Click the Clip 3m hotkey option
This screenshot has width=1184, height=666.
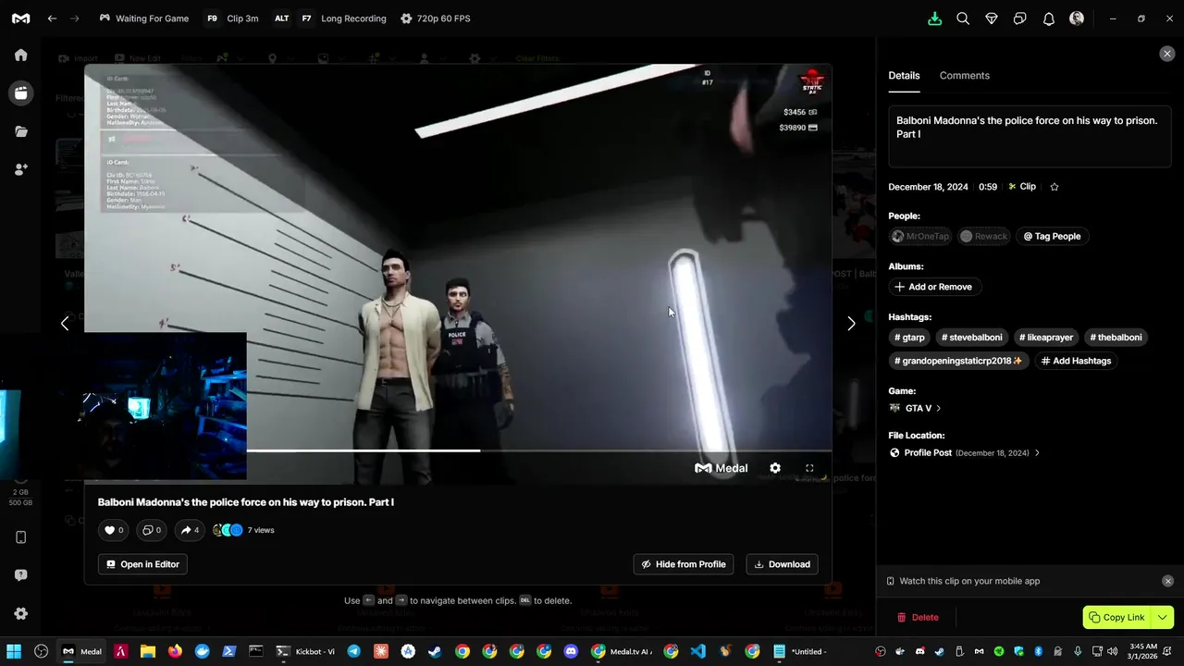[232, 18]
